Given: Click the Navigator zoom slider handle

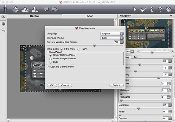Looking at the screenshot, I should coord(152,52).
